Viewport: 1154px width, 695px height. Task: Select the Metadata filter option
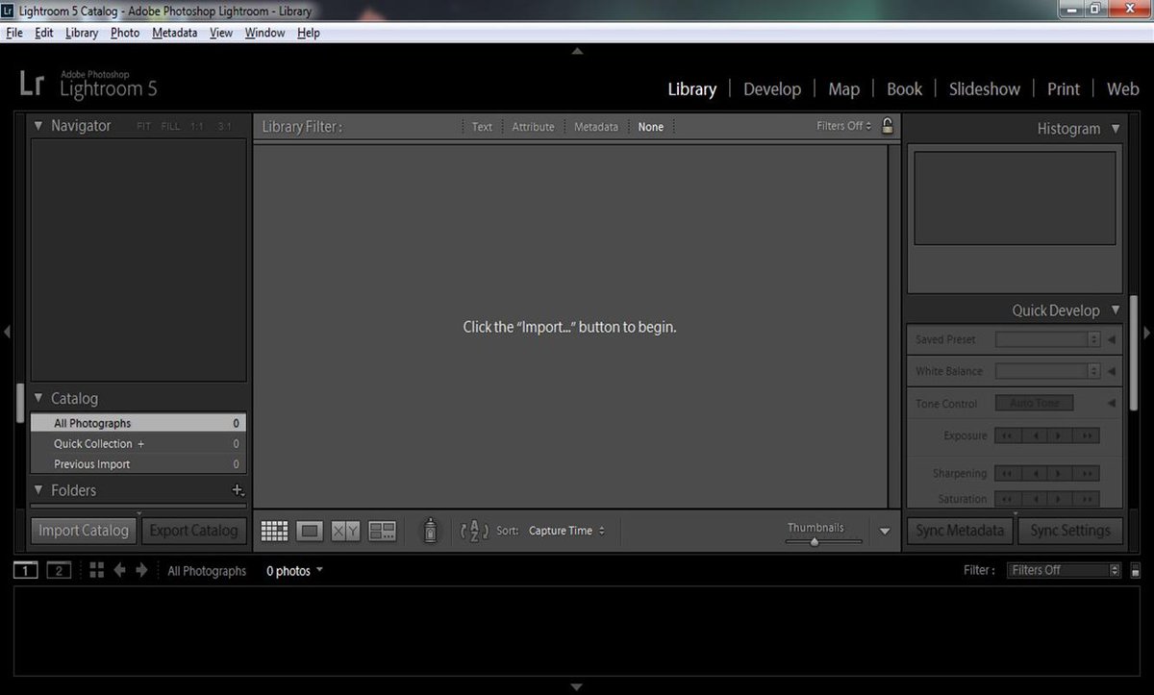tap(596, 127)
